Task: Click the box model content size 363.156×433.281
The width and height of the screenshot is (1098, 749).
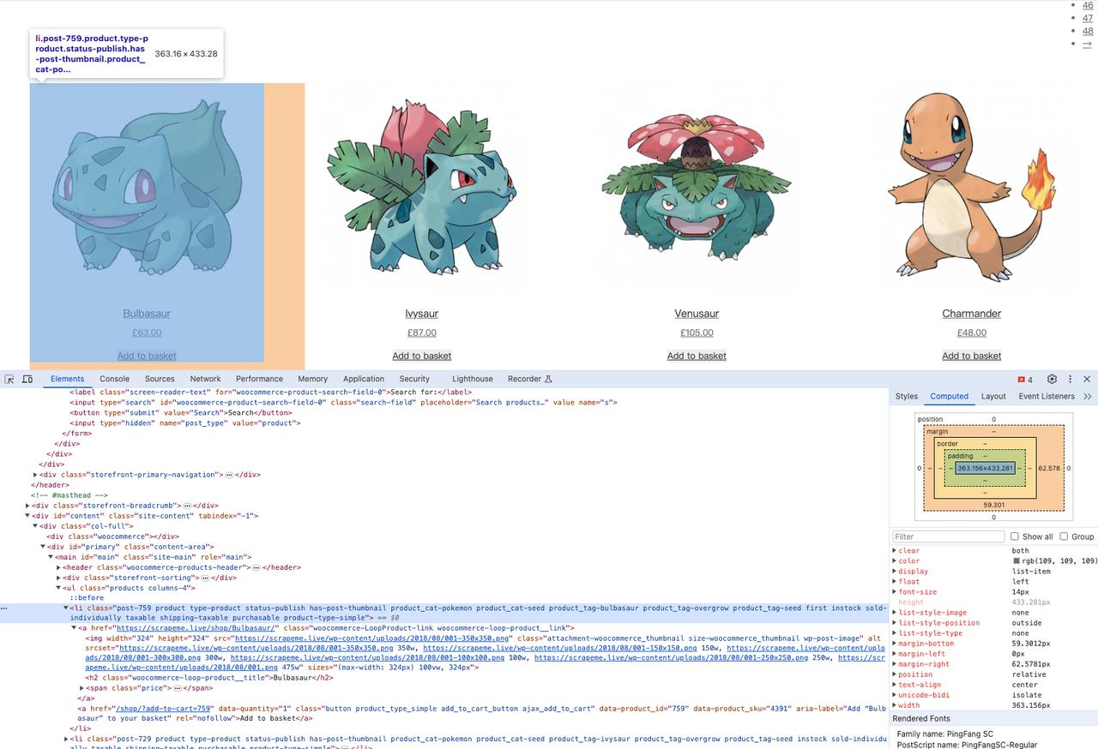Action: point(985,469)
